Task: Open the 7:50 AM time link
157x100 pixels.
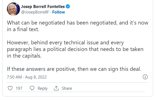Action: coord(14,77)
